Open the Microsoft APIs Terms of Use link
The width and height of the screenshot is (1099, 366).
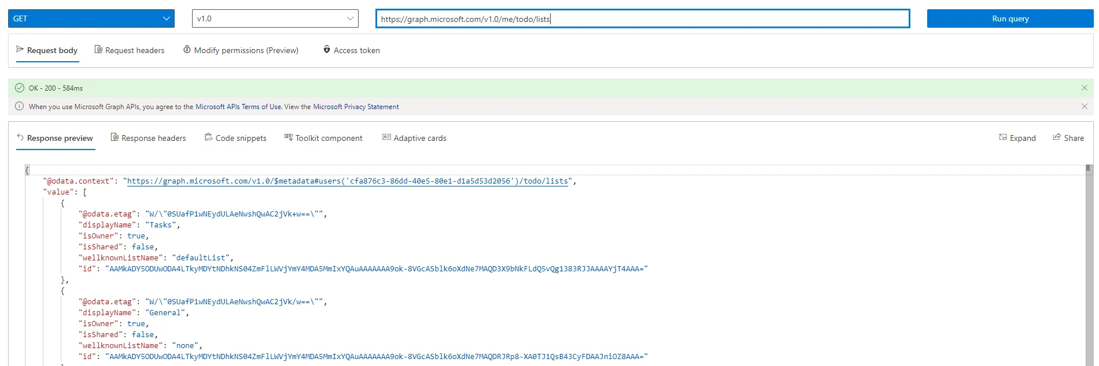click(238, 107)
